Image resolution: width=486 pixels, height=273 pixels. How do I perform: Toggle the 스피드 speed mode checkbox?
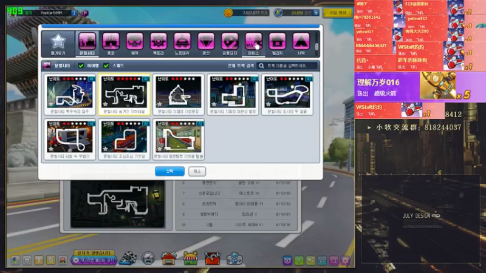click(x=106, y=66)
